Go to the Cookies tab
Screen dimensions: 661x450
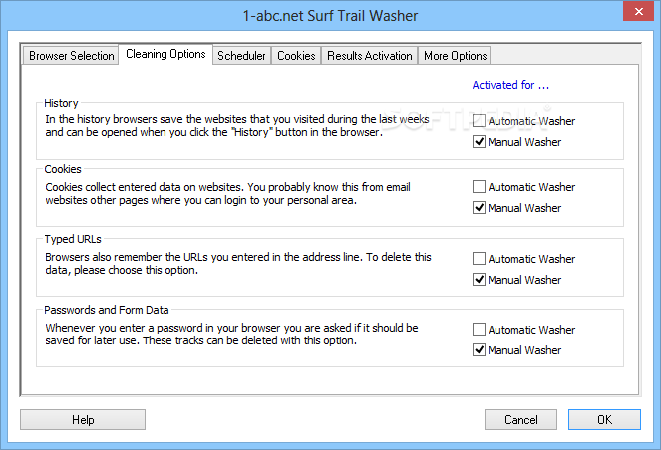pyautogui.click(x=296, y=56)
